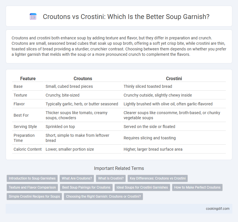Open Choosing the Right Garnish tag
238x222 pixels.
(103, 196)
